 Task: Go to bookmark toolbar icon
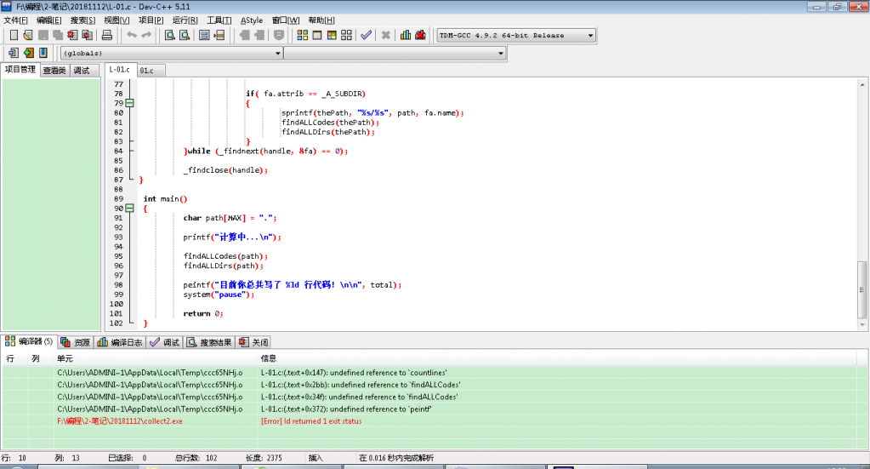(x=43, y=53)
